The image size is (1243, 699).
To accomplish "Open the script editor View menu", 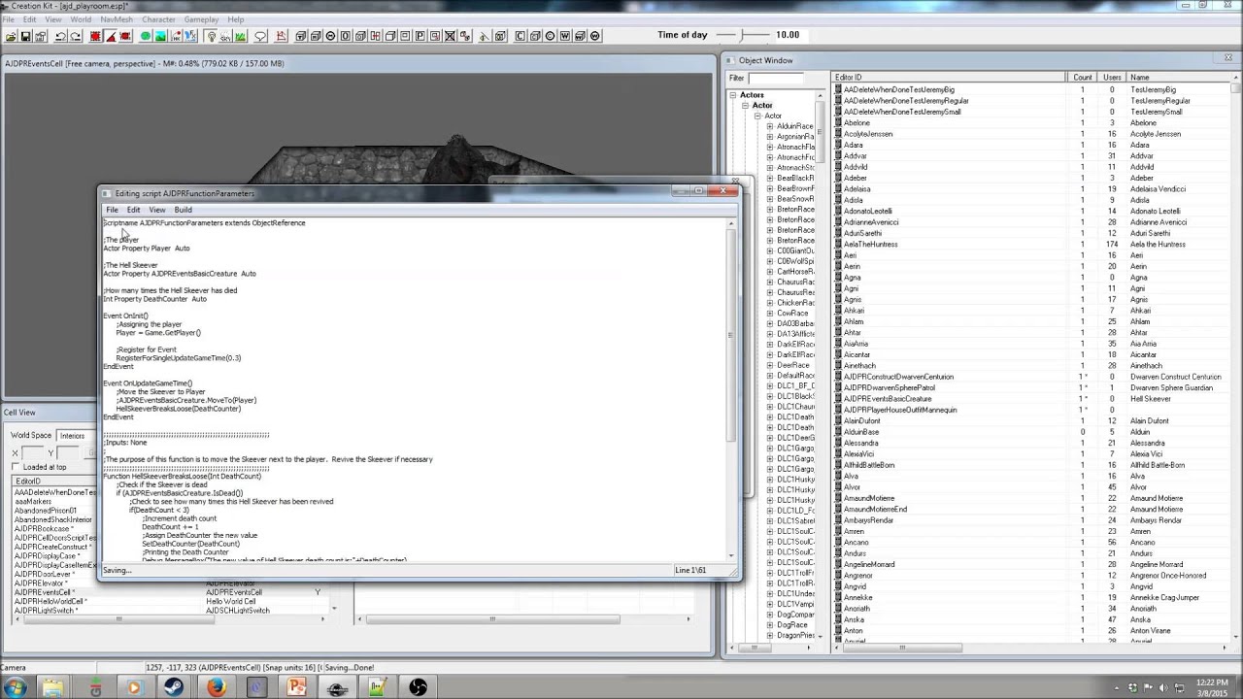I will [156, 210].
